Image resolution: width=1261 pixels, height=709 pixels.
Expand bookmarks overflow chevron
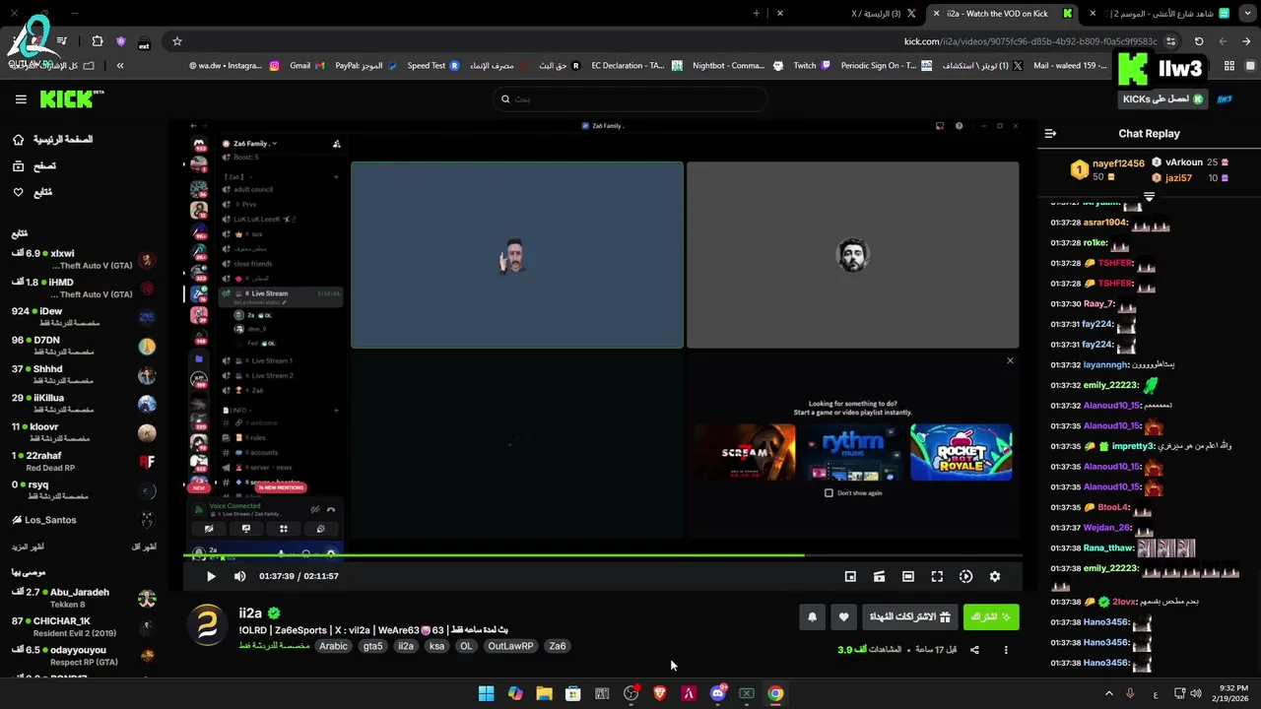point(120,66)
